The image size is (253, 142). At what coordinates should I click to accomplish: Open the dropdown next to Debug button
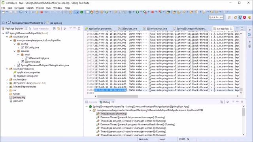134,12
